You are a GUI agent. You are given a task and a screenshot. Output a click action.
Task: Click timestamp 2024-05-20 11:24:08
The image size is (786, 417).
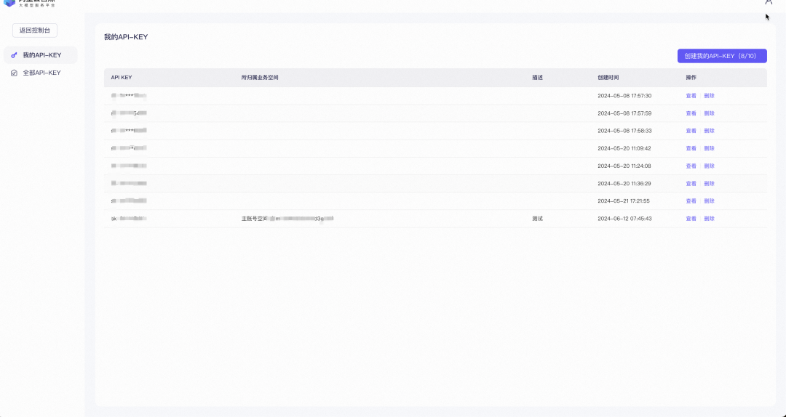coord(624,166)
